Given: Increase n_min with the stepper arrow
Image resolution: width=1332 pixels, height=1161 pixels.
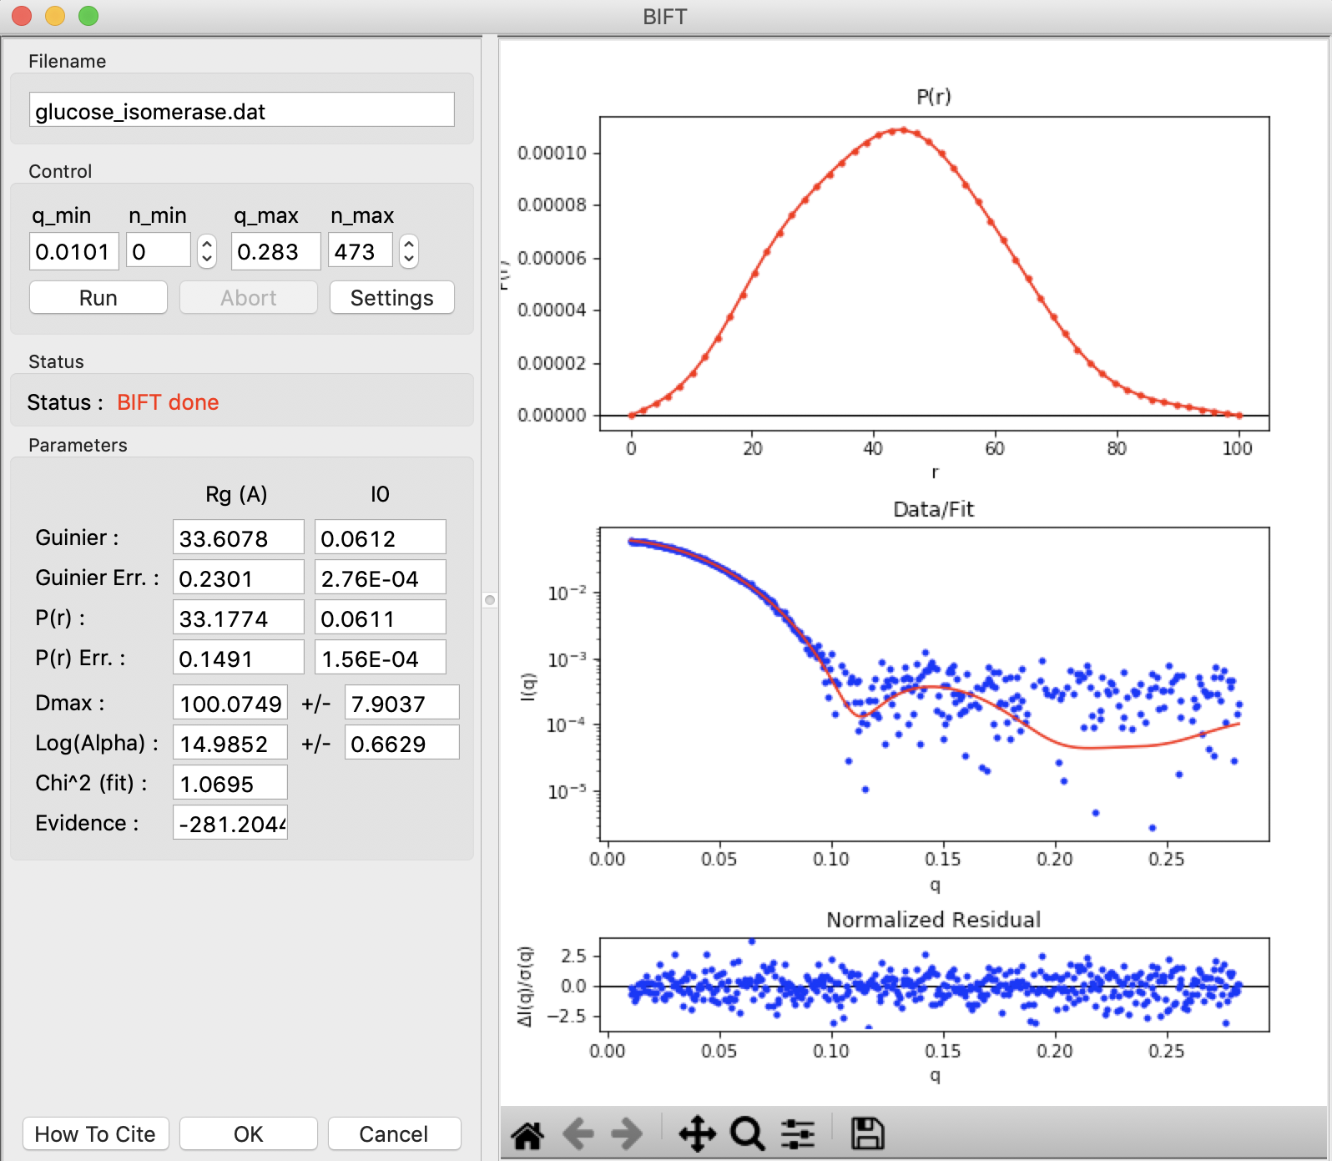Looking at the screenshot, I should [207, 244].
